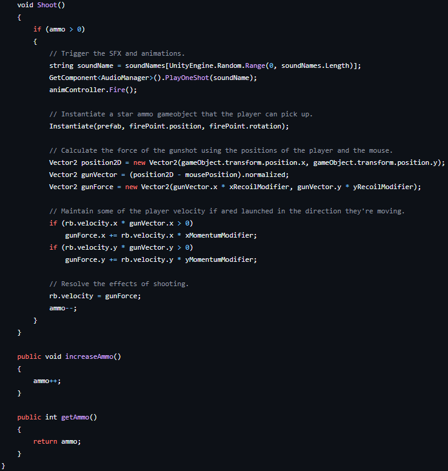The width and height of the screenshot is (448, 471).
Task: Click the 'ammo++;' statement
Action: click(47, 381)
